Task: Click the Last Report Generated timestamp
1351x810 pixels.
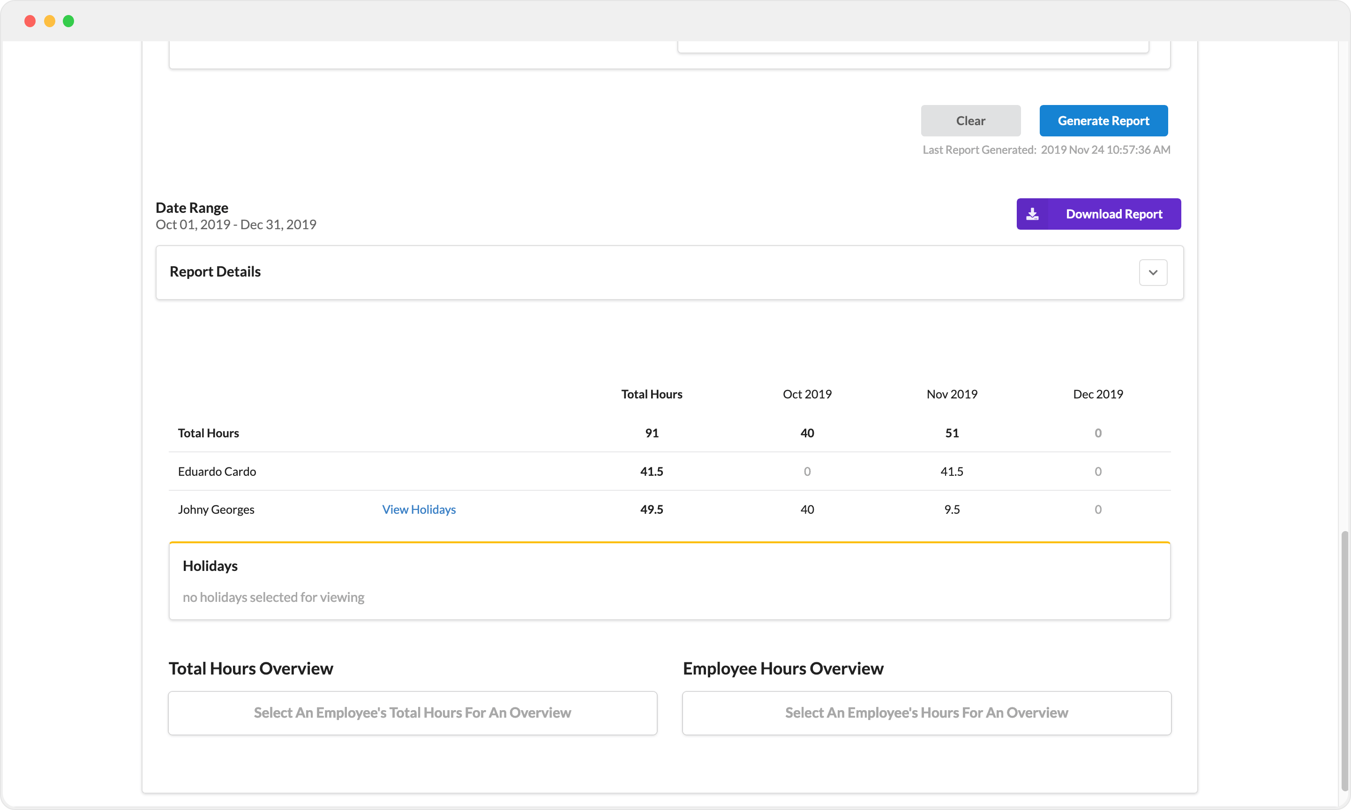Action: tap(1105, 150)
